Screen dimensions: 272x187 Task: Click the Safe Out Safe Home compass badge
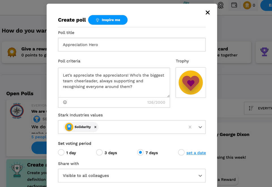(17, 111)
